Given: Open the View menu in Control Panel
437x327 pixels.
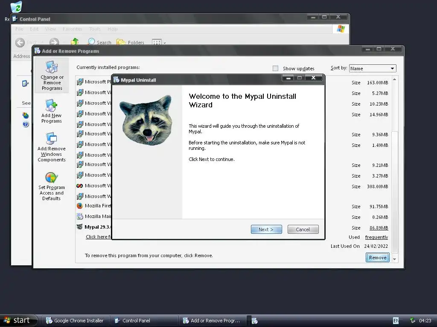Looking at the screenshot, I should pos(50,29).
